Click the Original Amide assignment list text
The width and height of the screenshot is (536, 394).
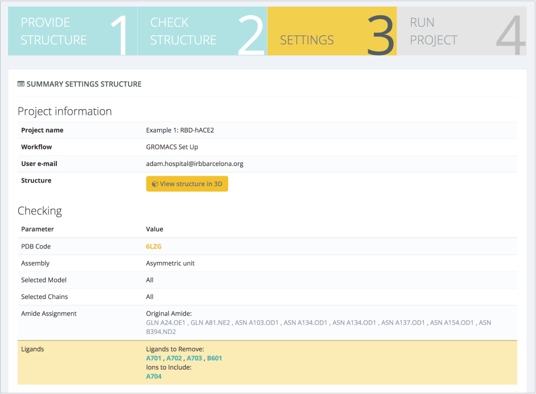(x=318, y=323)
